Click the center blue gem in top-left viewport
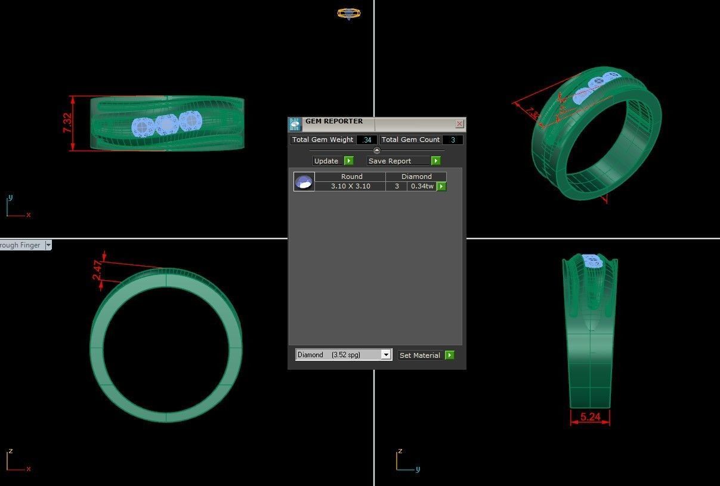 [167, 124]
